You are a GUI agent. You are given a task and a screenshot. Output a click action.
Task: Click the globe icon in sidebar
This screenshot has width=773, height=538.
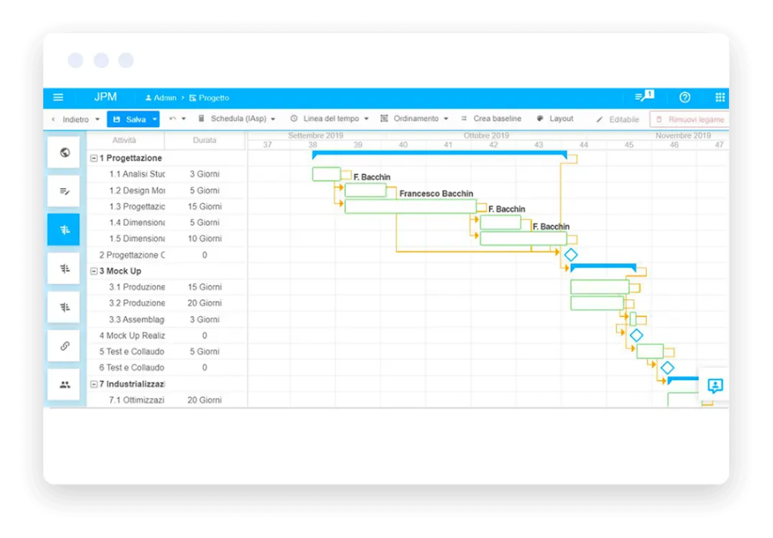pos(64,153)
